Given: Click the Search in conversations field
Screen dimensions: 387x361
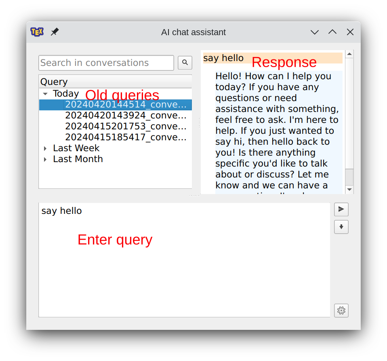Looking at the screenshot, I should pos(106,63).
